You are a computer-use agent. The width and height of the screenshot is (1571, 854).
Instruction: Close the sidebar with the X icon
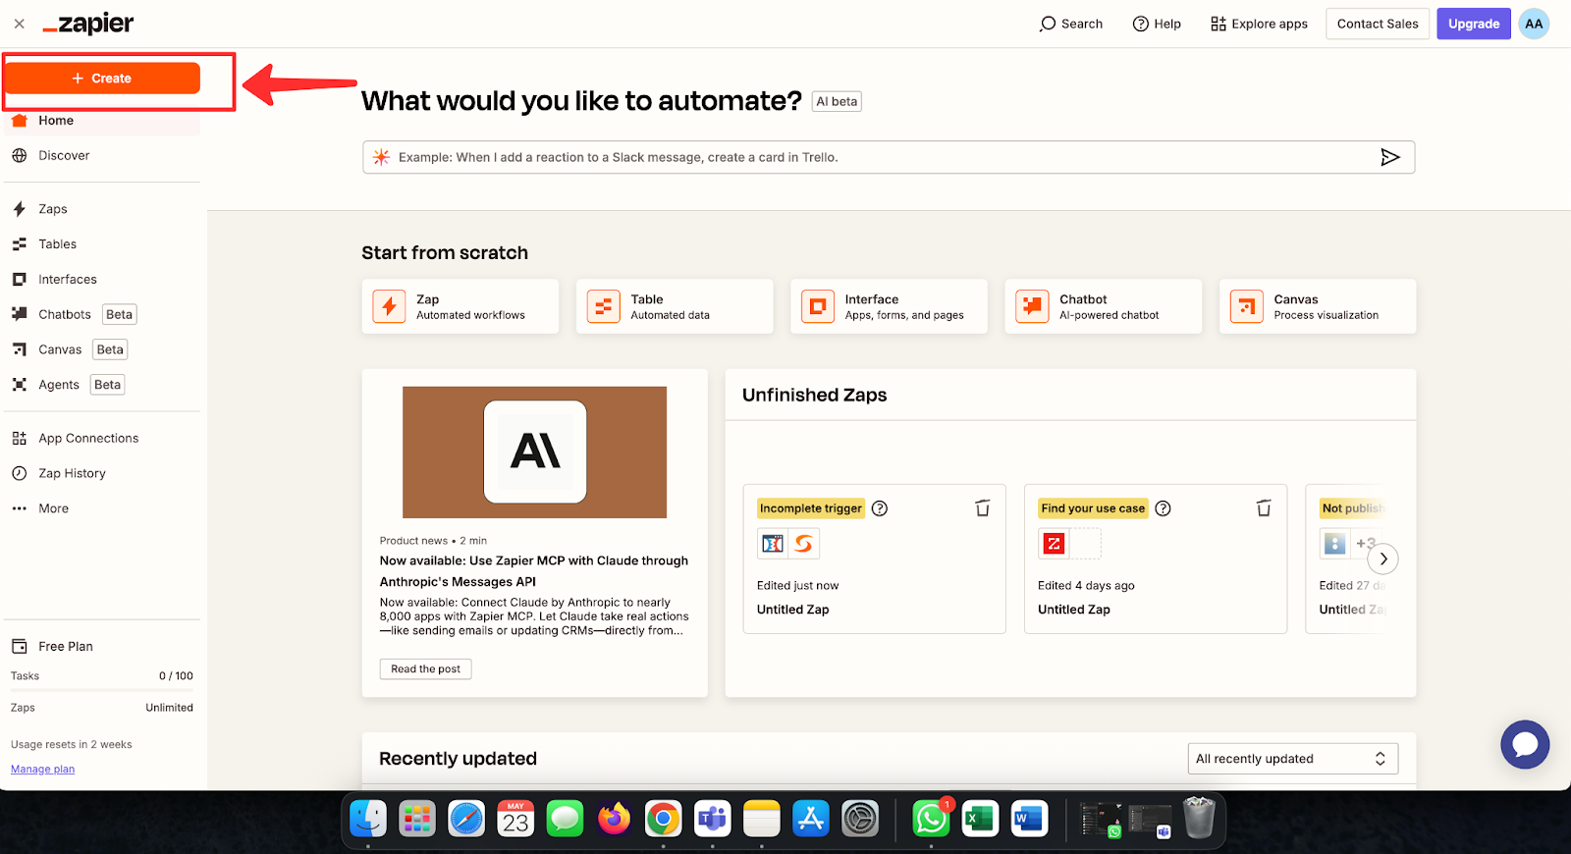[20, 24]
